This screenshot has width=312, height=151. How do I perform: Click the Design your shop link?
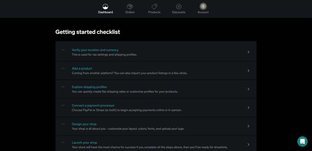pyautogui.click(x=84, y=124)
